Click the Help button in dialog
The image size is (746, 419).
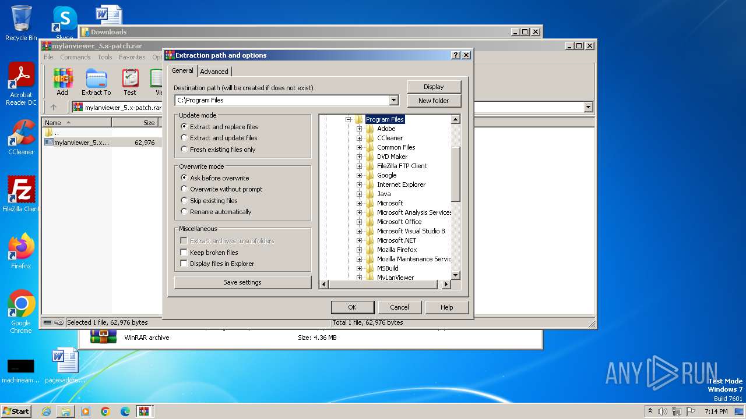click(x=446, y=307)
